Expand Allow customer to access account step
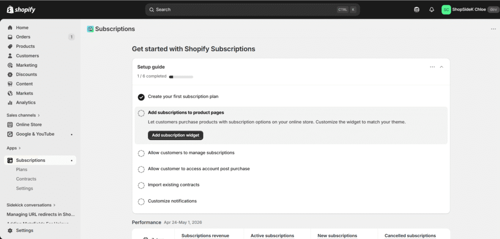 click(199, 169)
